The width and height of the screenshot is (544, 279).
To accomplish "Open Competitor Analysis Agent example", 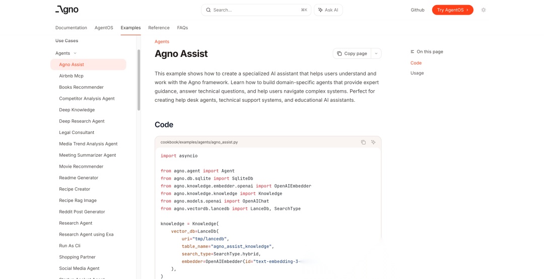I will (87, 99).
